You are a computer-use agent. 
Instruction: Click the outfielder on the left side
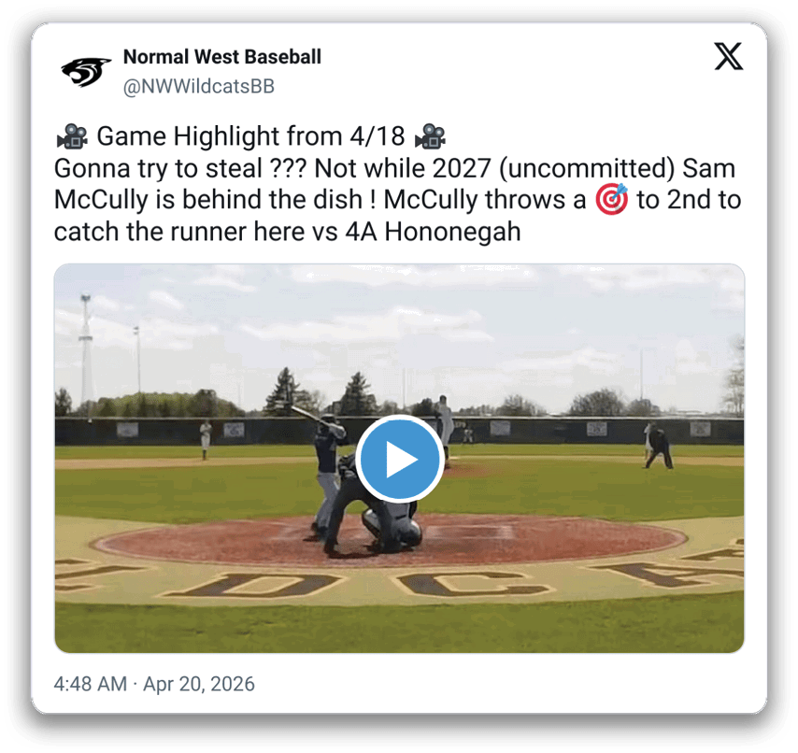205,438
